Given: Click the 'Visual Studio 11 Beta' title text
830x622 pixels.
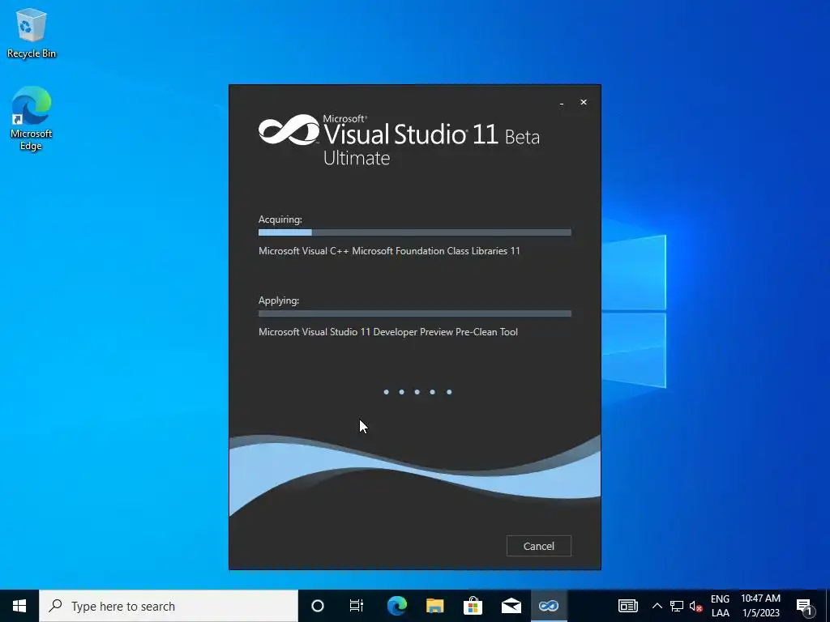Looking at the screenshot, I should pos(431,134).
